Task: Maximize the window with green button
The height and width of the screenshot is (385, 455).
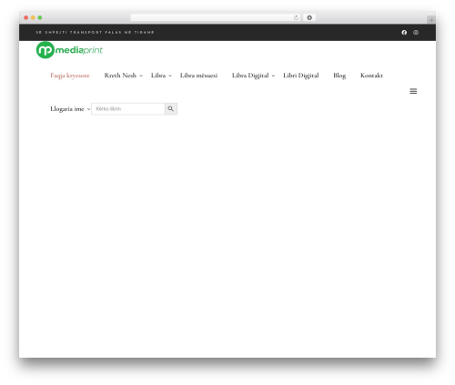Action: click(x=40, y=17)
